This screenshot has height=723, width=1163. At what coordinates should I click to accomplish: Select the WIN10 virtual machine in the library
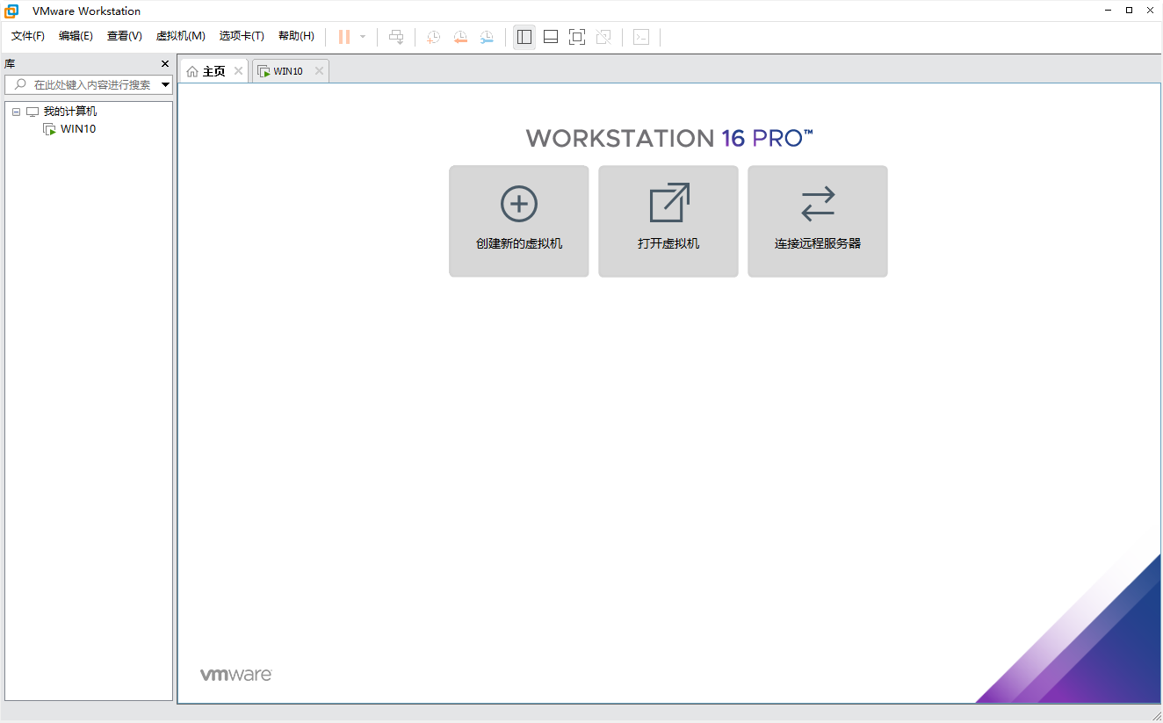[x=77, y=128]
